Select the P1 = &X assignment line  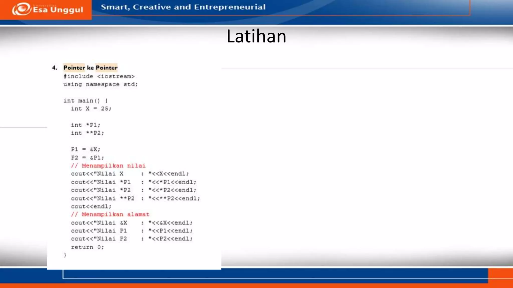click(x=86, y=149)
